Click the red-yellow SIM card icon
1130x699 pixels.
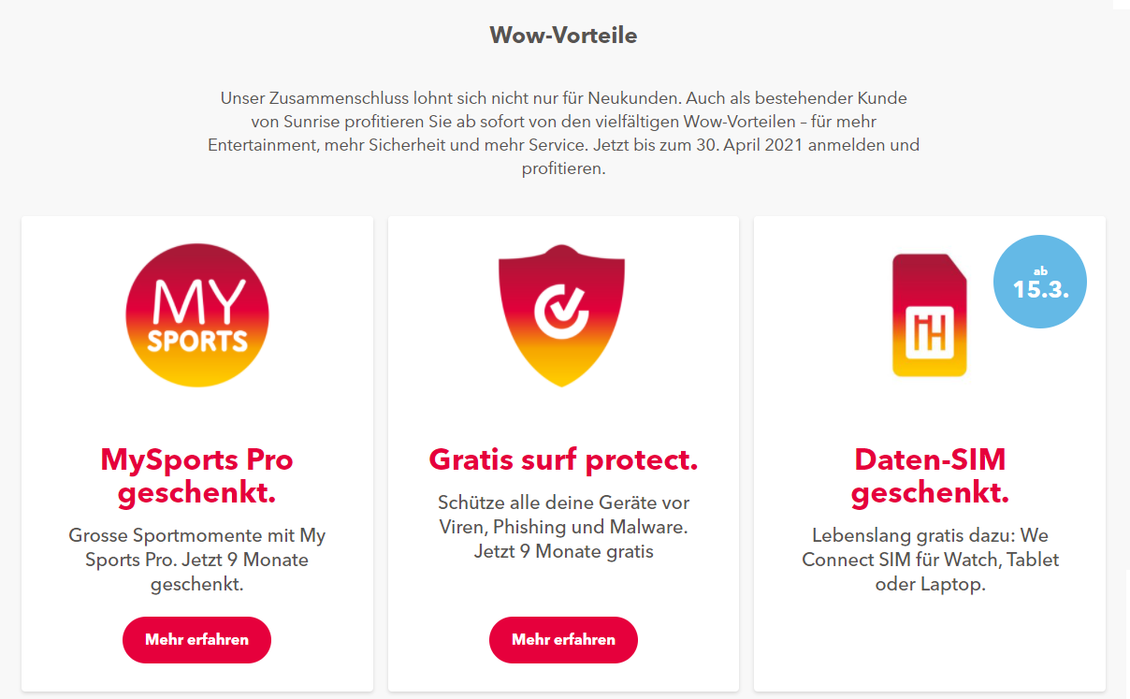[x=930, y=314]
